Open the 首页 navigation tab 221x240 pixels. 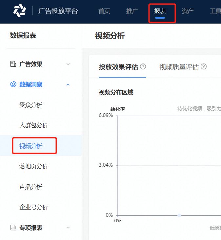104,11
